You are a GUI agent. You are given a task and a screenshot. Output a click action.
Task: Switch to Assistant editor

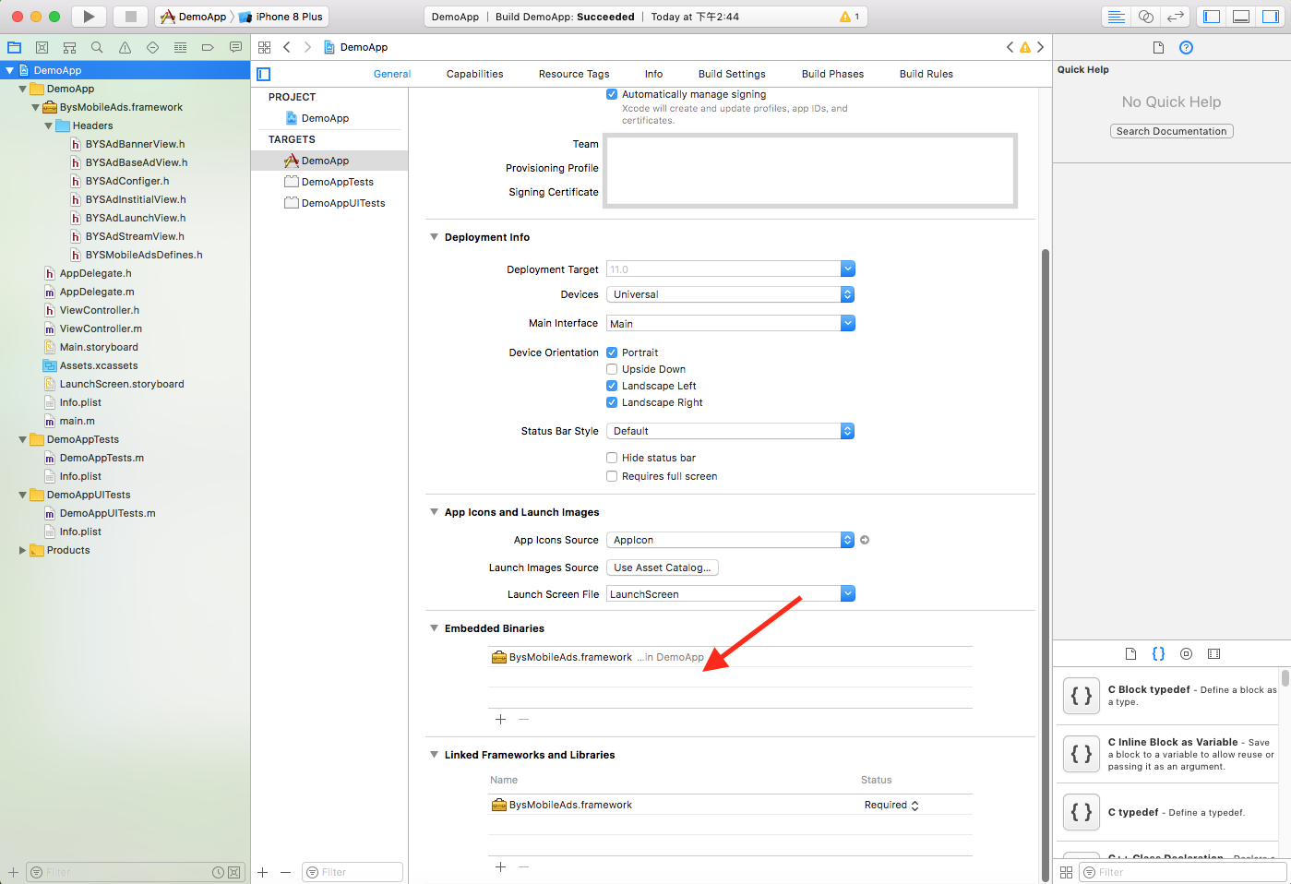point(1145,17)
